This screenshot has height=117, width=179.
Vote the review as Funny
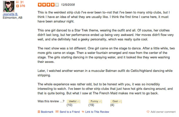coord(95,101)
